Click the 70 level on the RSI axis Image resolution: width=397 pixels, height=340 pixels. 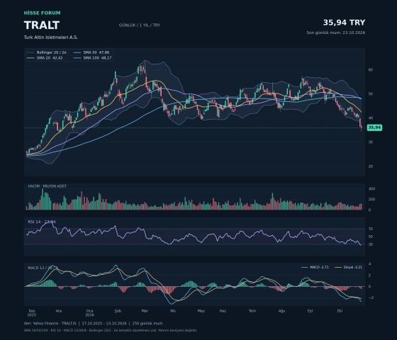click(371, 229)
